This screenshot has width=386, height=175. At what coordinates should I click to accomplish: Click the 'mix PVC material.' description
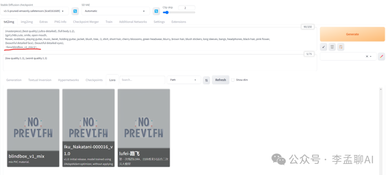tap(19, 162)
